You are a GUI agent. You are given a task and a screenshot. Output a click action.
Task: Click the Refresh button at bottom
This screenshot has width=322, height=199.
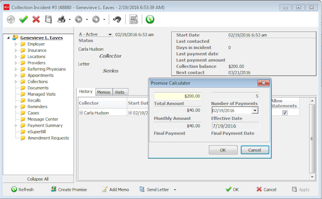pos(23,189)
